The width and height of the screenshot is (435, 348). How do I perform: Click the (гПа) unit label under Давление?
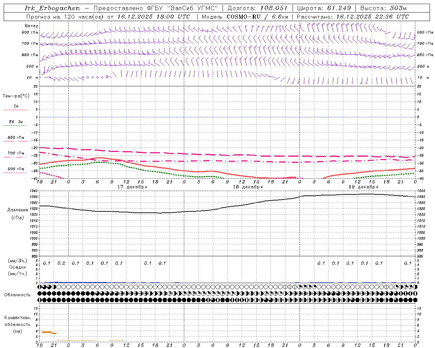(18, 217)
